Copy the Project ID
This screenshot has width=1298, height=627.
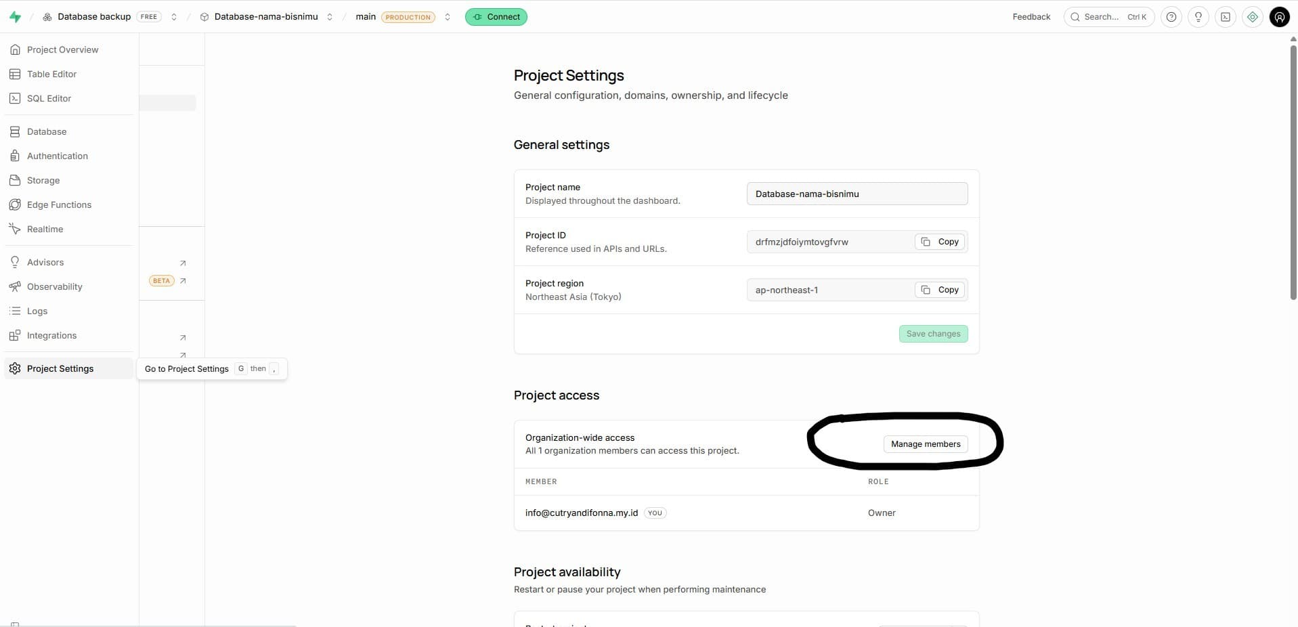click(x=940, y=242)
